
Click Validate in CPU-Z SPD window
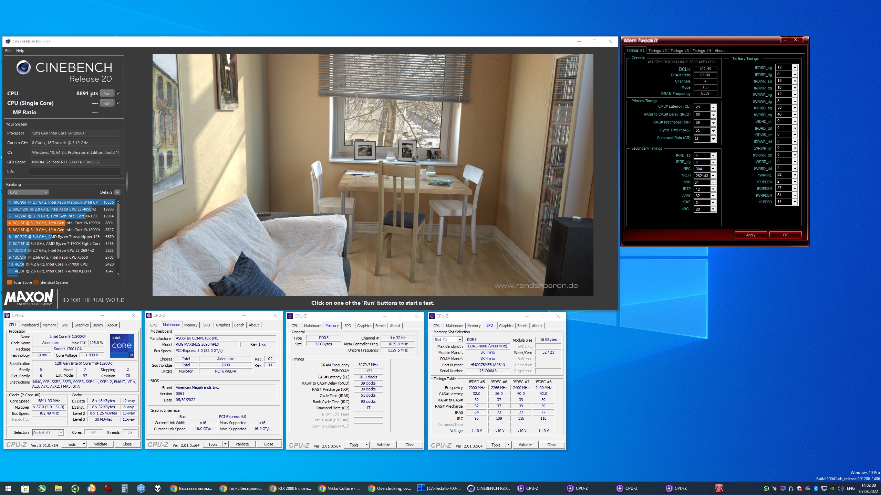coord(525,445)
